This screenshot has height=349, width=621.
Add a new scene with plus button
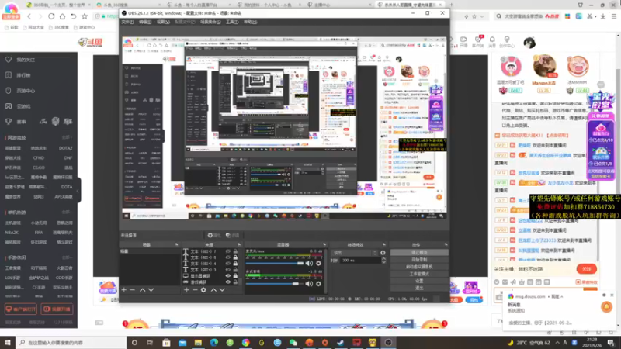point(124,290)
